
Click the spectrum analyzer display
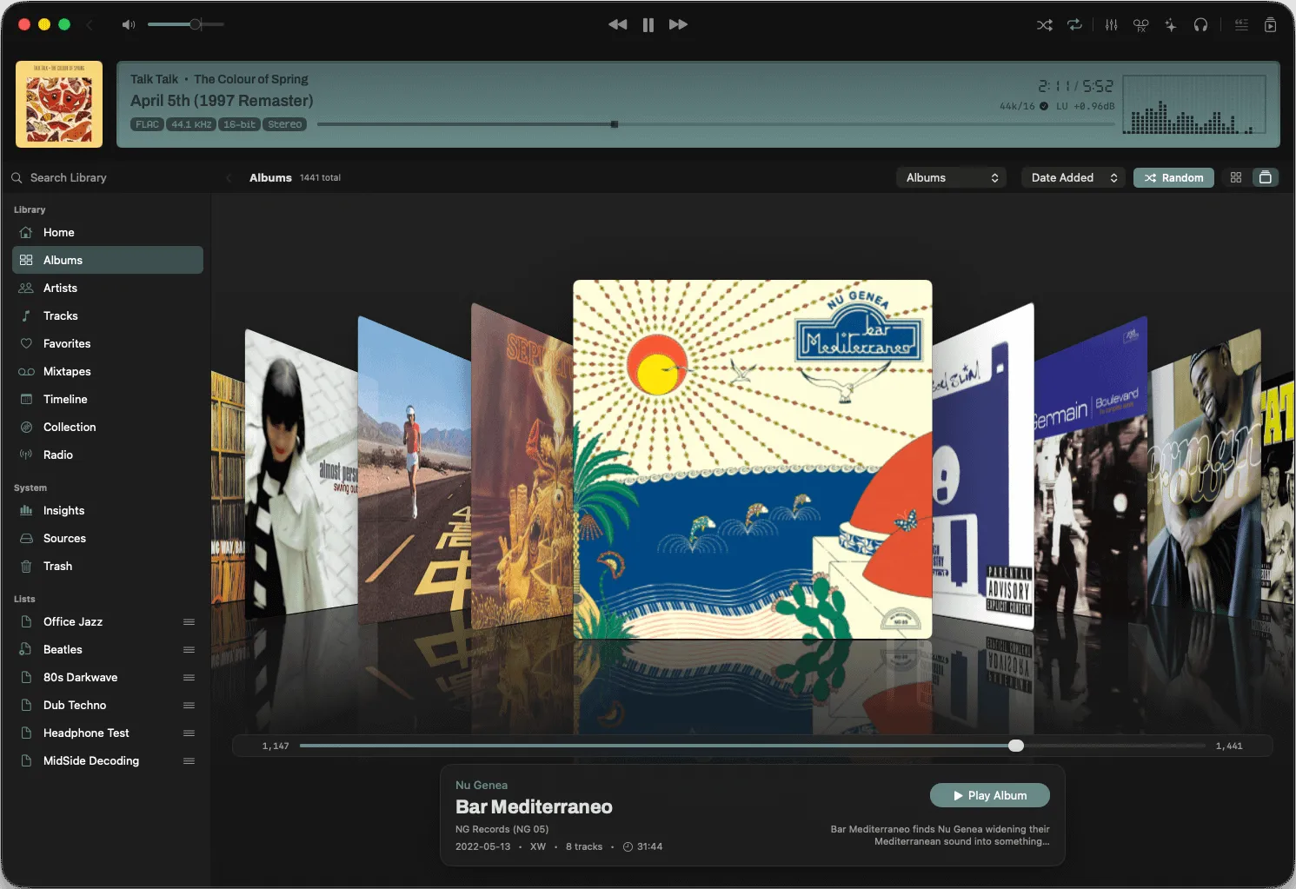click(1194, 104)
